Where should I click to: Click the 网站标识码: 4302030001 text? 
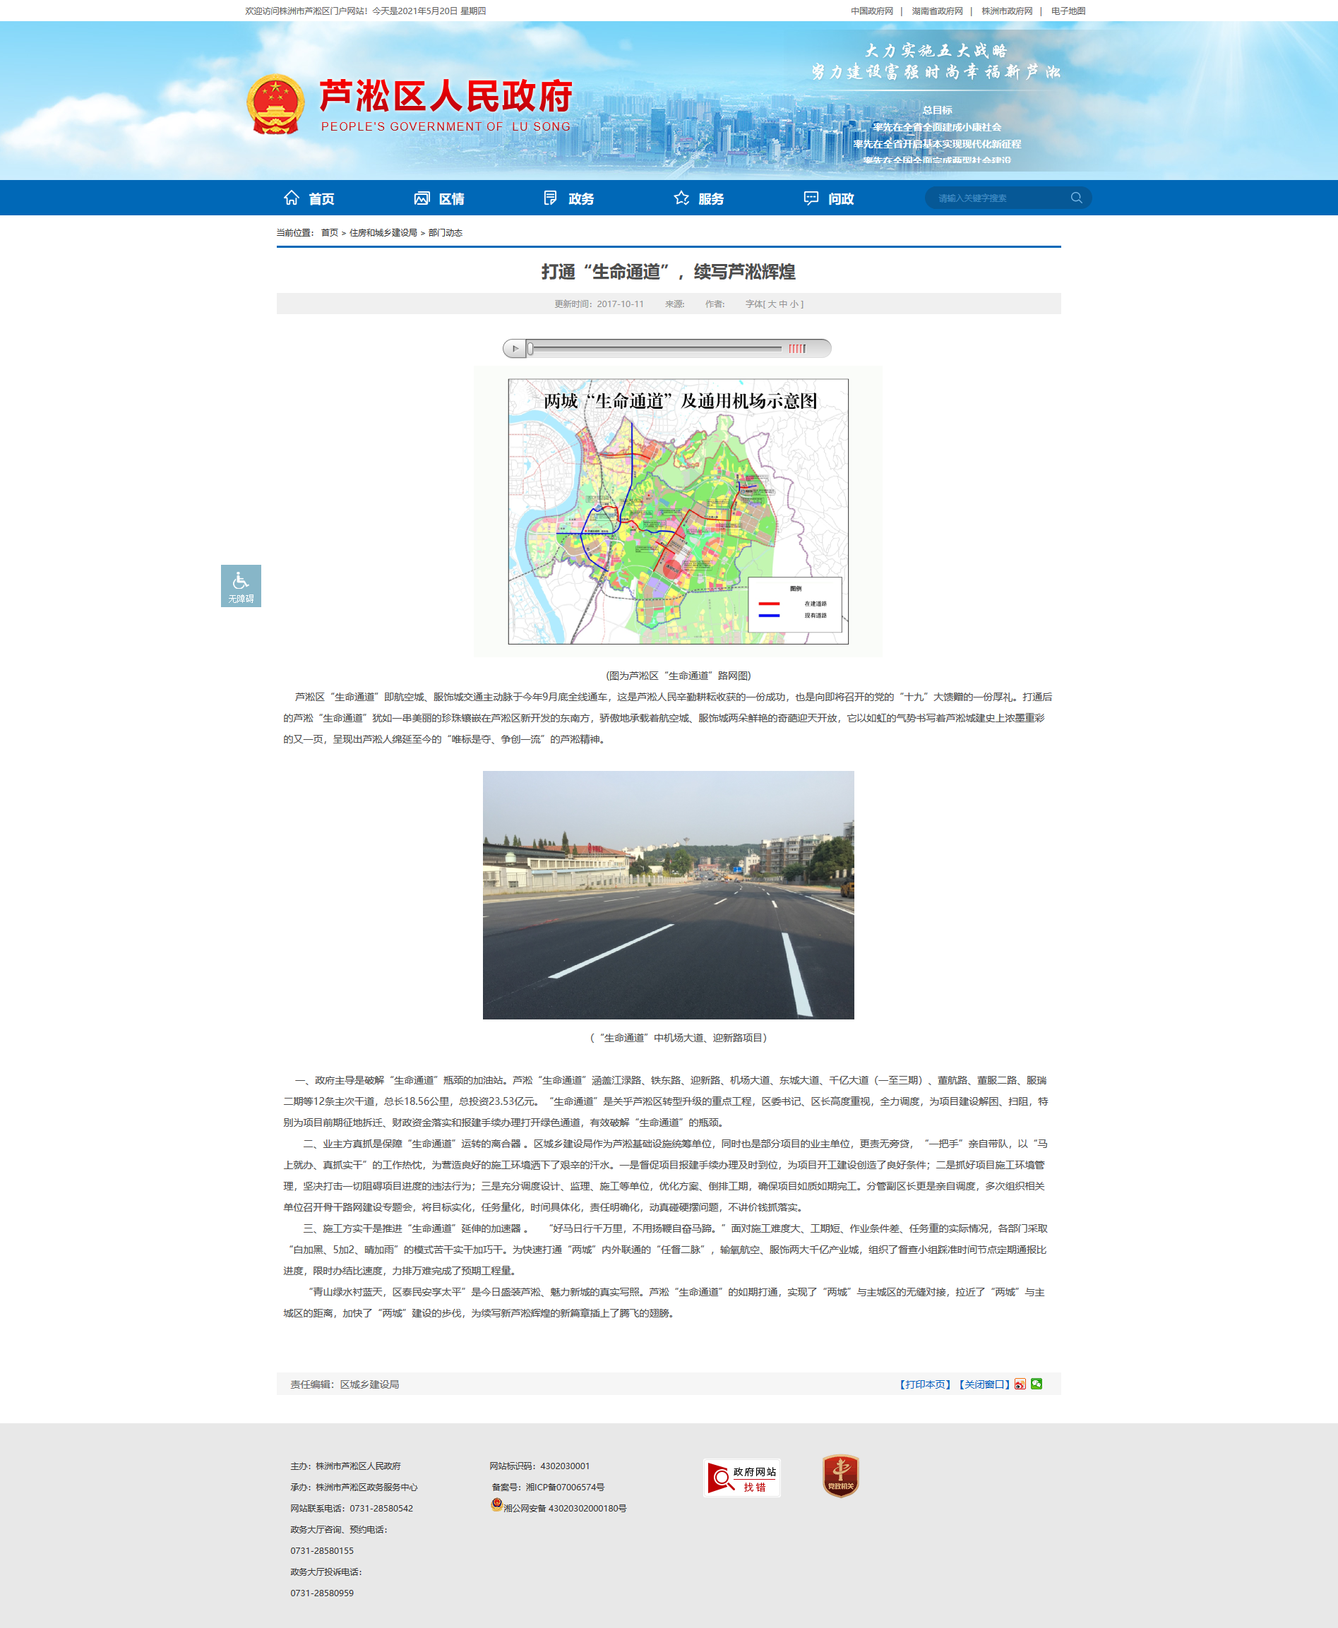click(x=539, y=1466)
